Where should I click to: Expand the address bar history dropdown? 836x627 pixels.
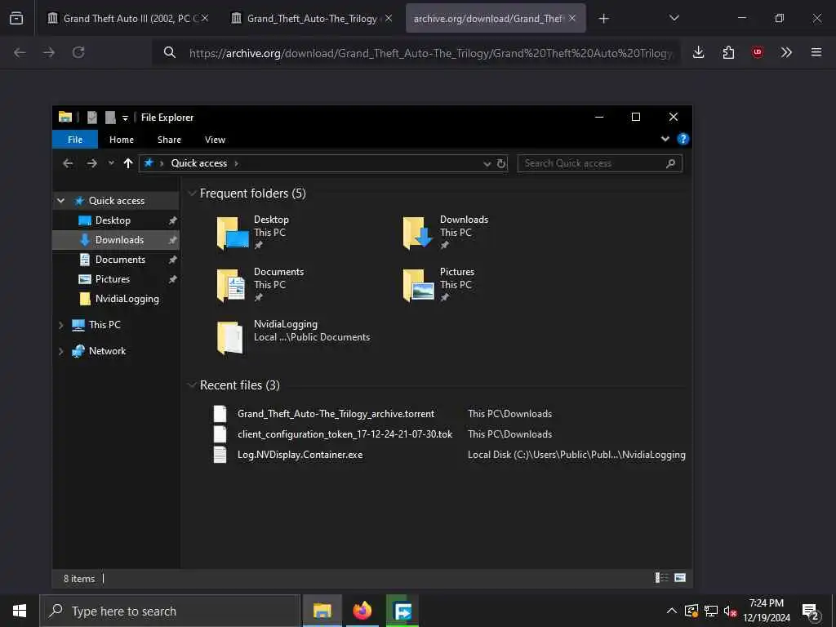487,163
